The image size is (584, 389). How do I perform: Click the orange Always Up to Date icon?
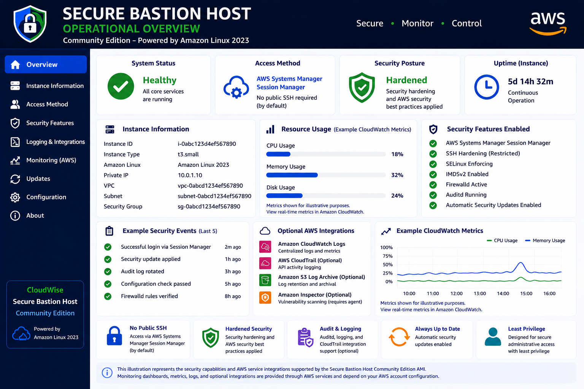[x=399, y=337]
